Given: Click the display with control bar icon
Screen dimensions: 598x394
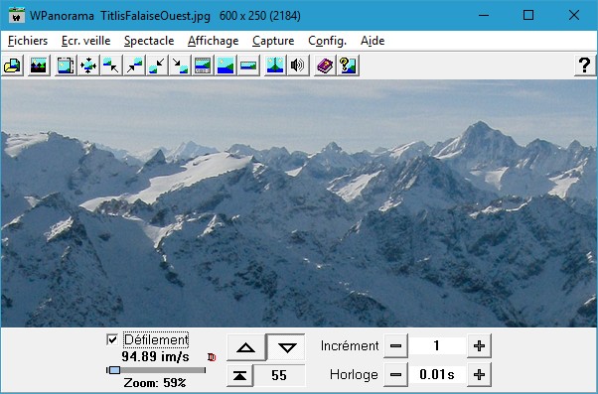Looking at the screenshot, I should (x=203, y=66).
